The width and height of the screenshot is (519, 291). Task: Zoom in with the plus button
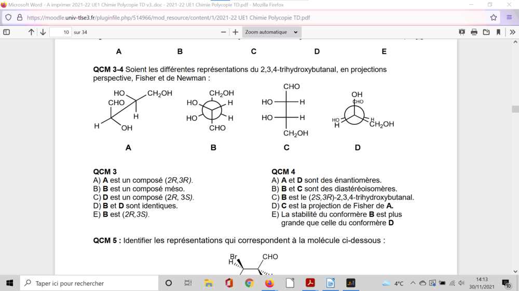[236, 32]
